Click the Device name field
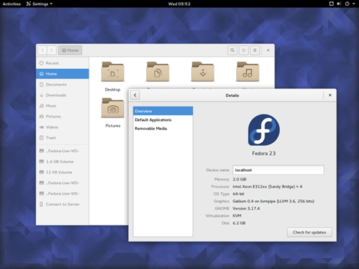This screenshot has width=359, height=269. [278, 170]
